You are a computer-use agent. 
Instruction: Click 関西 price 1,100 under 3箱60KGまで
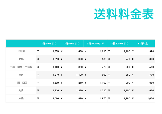(79, 75)
